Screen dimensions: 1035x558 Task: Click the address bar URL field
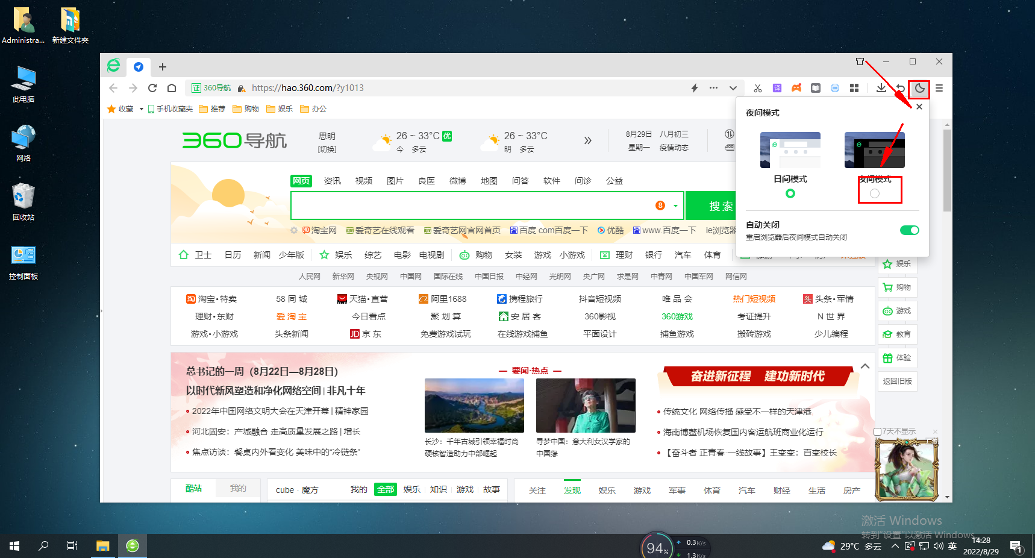[x=464, y=88]
